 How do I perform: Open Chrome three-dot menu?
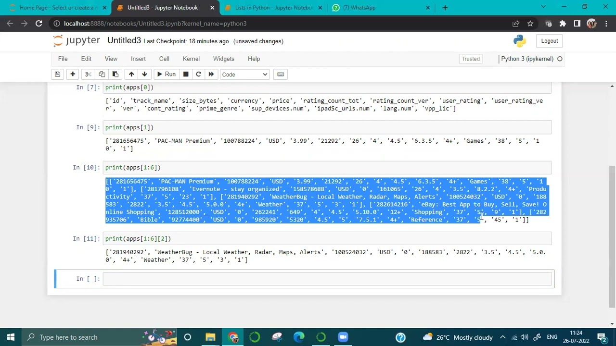(605, 24)
